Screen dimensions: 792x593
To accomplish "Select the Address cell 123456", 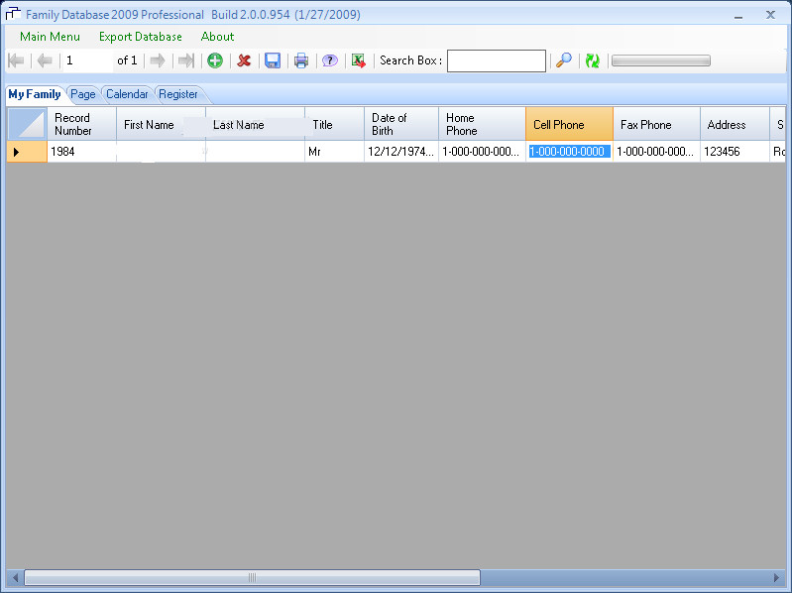I will 735,152.
